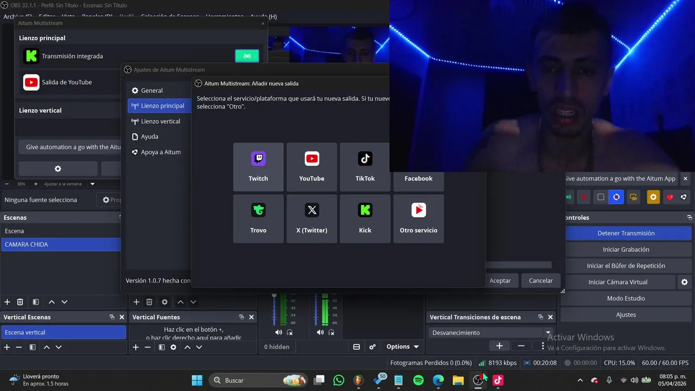
Task: Open source properties gear in Fuentes toolbar
Action: (x=165, y=302)
